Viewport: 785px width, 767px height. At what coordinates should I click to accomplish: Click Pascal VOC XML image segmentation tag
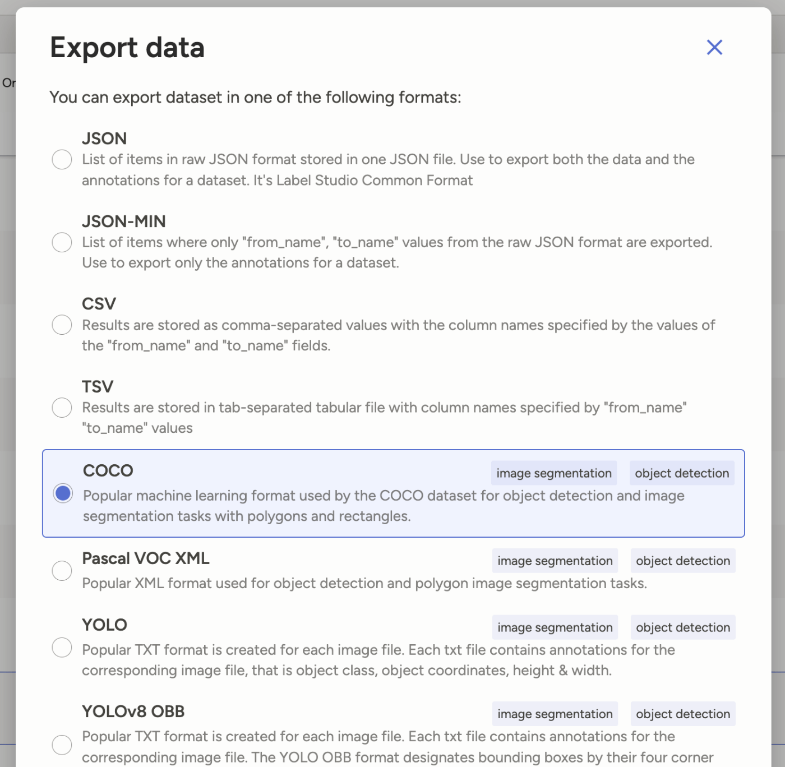click(555, 561)
